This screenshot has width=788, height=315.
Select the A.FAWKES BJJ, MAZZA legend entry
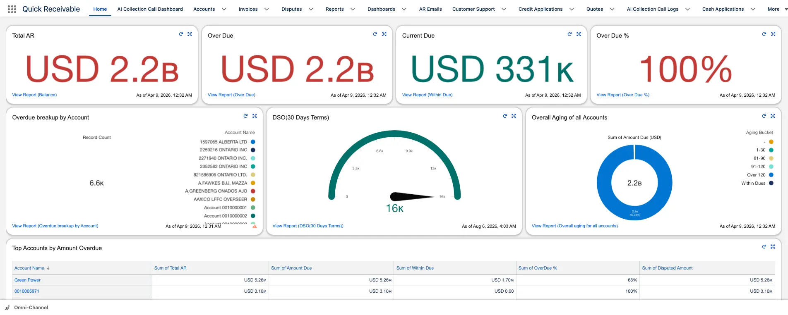tap(226, 183)
